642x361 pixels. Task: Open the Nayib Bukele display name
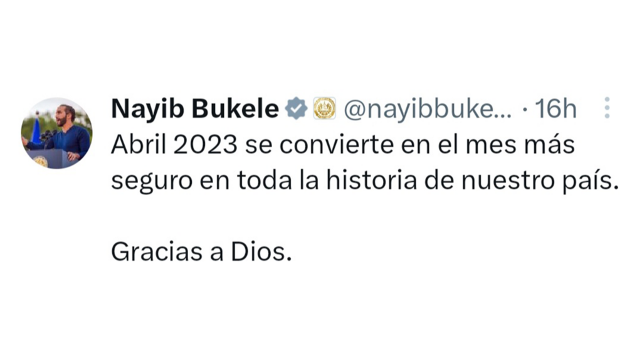[195, 109]
